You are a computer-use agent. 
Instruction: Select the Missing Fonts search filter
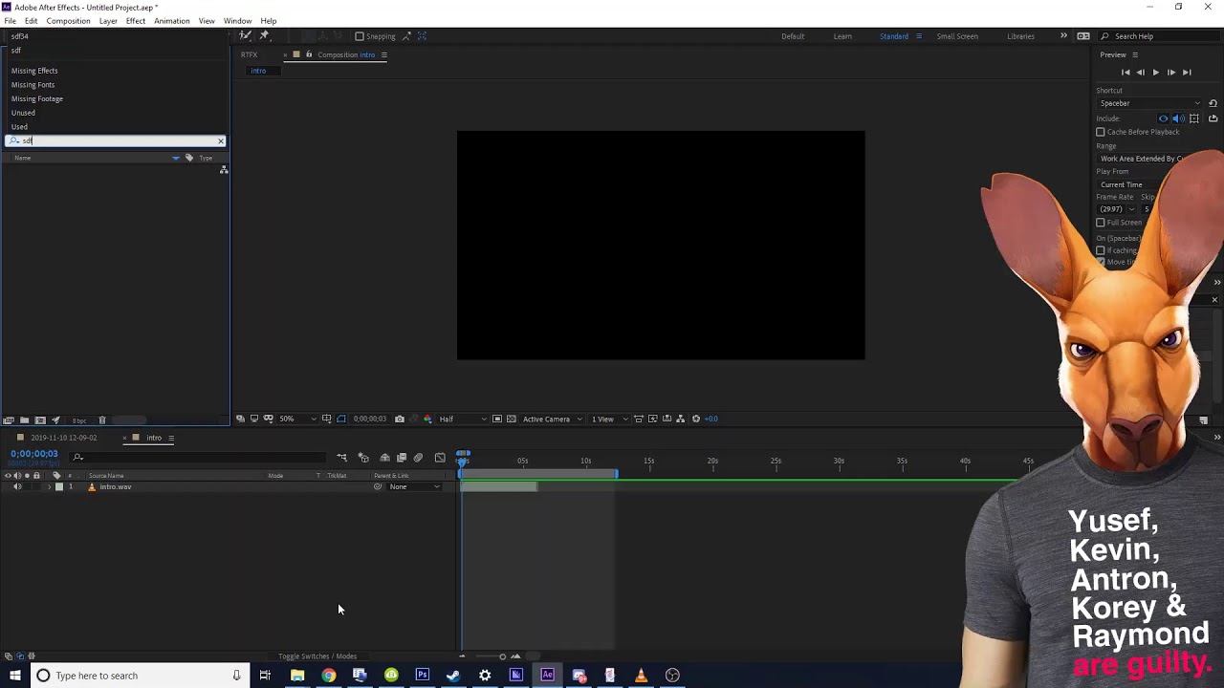click(x=33, y=85)
